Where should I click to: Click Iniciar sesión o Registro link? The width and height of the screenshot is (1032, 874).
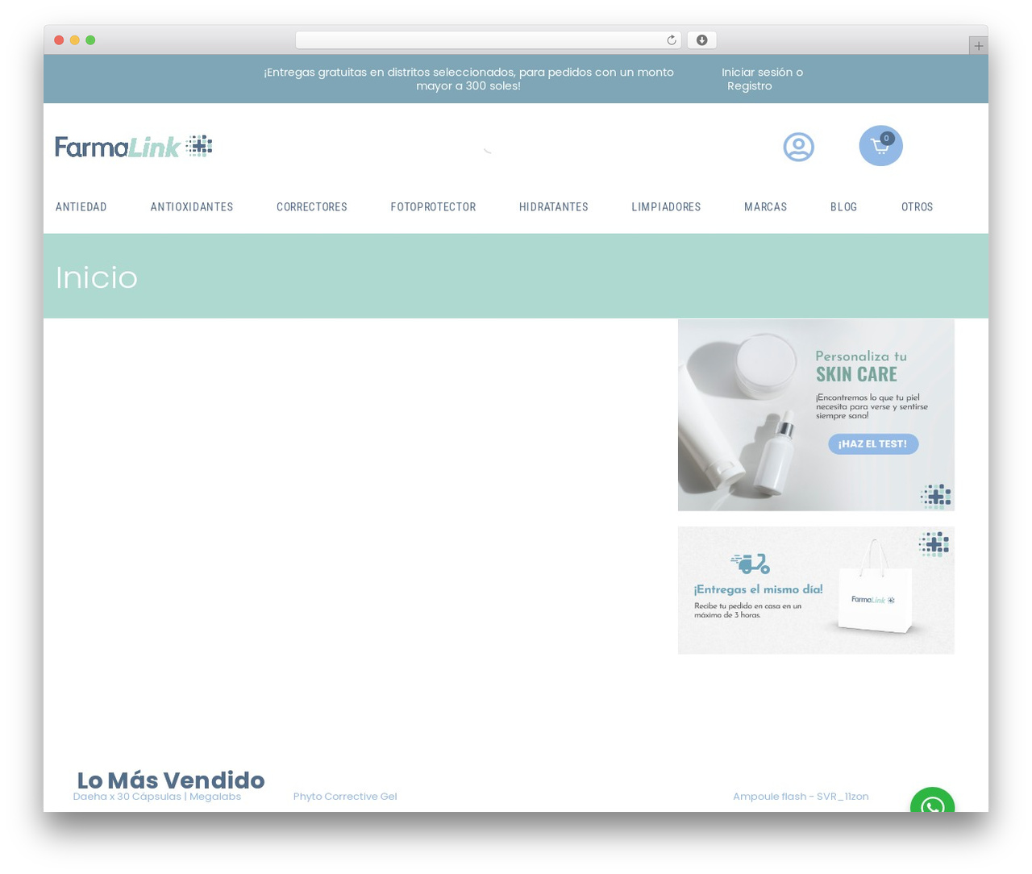[x=762, y=79]
